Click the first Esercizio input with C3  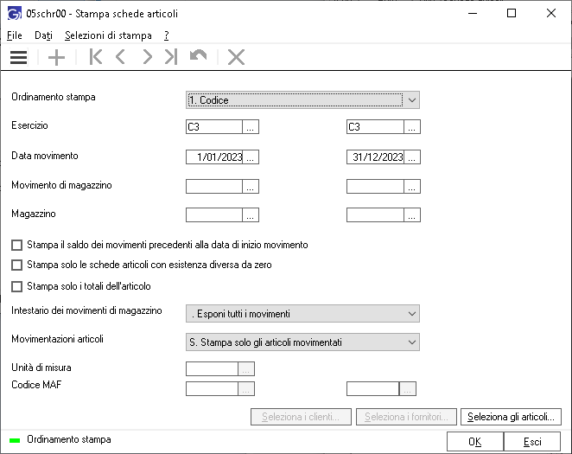[214, 126]
